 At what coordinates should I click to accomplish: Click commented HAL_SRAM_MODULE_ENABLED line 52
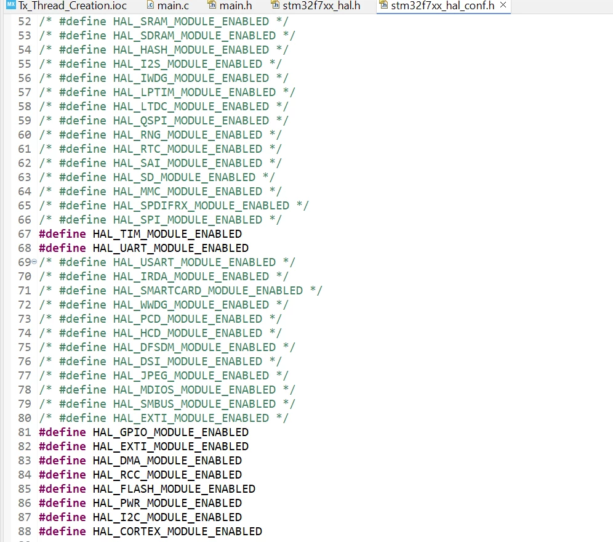[x=164, y=22]
